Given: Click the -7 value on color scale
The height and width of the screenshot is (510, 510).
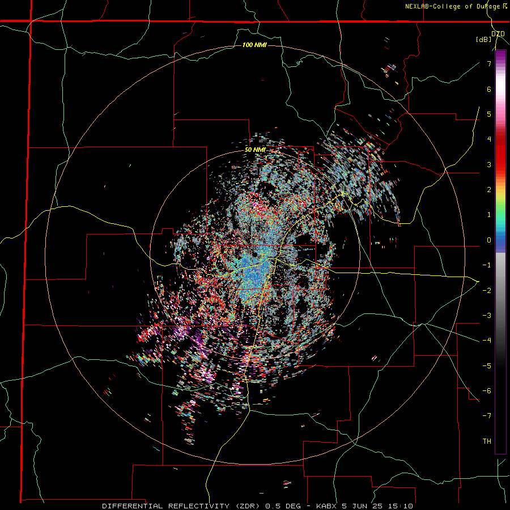Looking at the screenshot, I should 487,416.
